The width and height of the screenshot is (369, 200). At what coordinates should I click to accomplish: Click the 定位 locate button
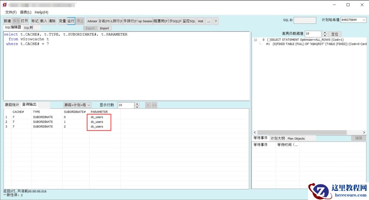(x=335, y=34)
